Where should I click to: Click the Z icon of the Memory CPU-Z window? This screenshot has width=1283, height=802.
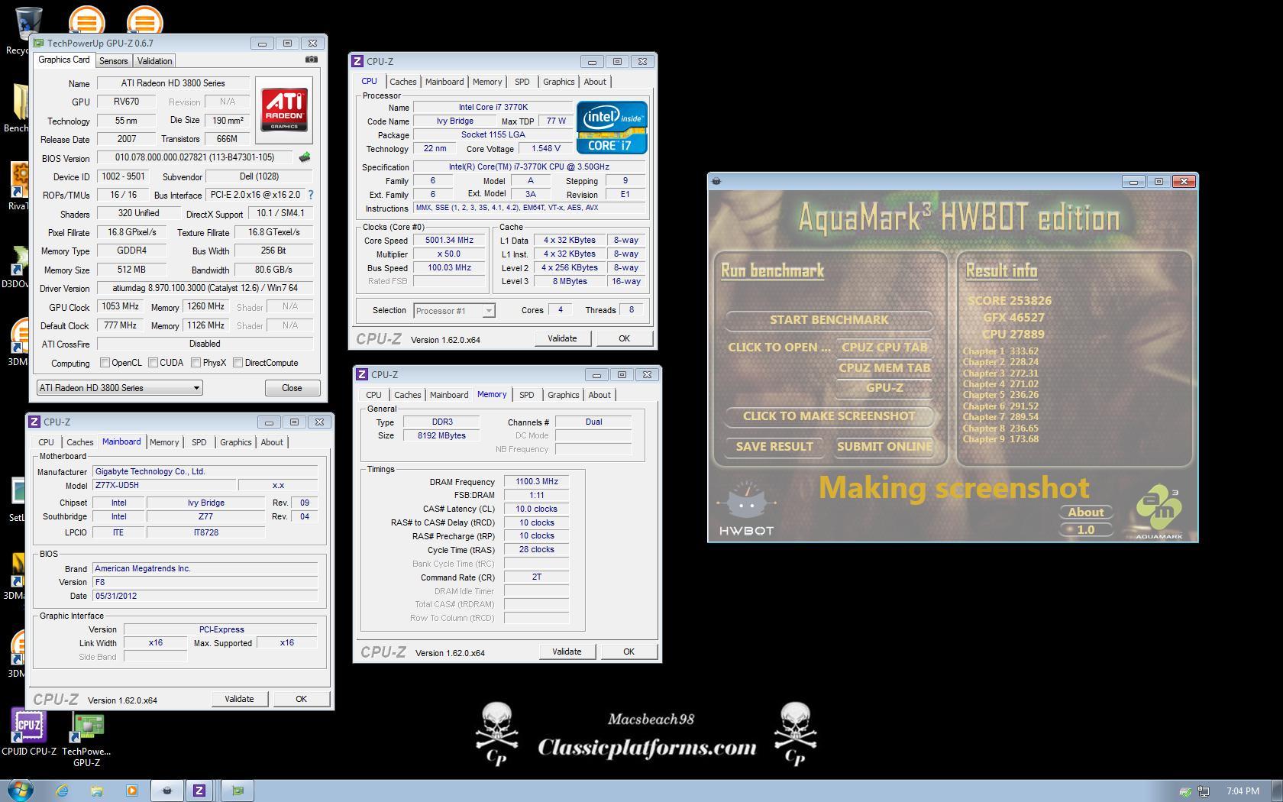362,374
